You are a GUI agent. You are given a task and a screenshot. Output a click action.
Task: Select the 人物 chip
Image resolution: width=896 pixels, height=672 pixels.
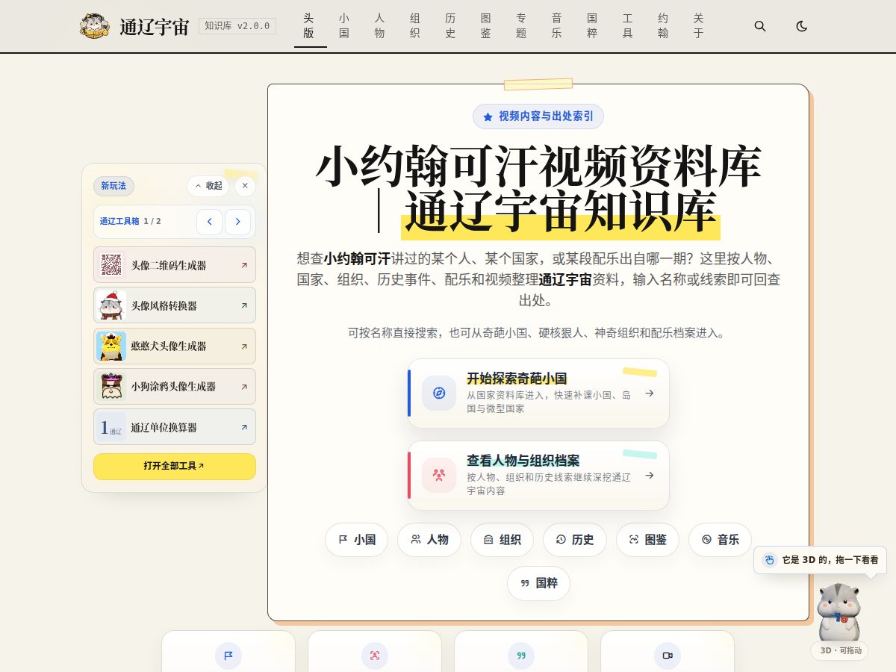click(429, 540)
